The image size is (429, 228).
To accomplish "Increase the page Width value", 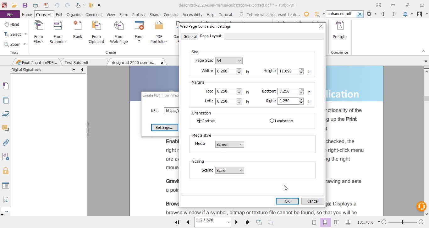I will tap(239, 69).
